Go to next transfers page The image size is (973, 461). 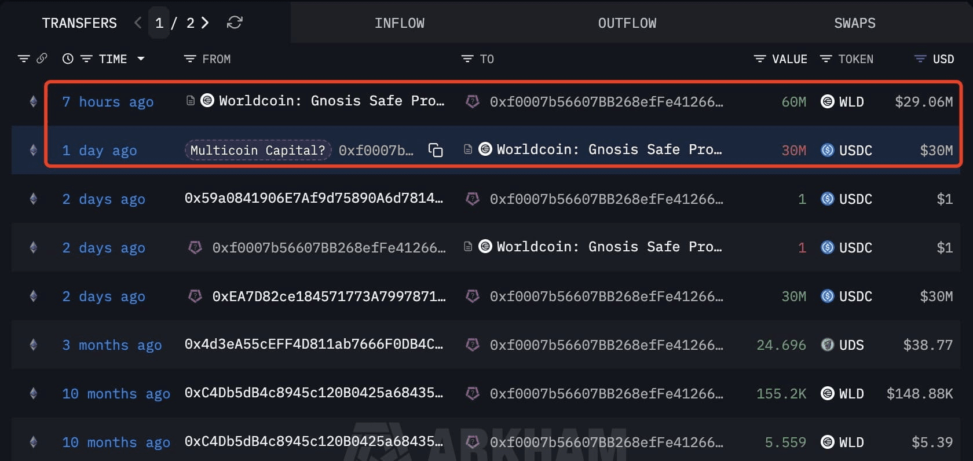coord(204,23)
